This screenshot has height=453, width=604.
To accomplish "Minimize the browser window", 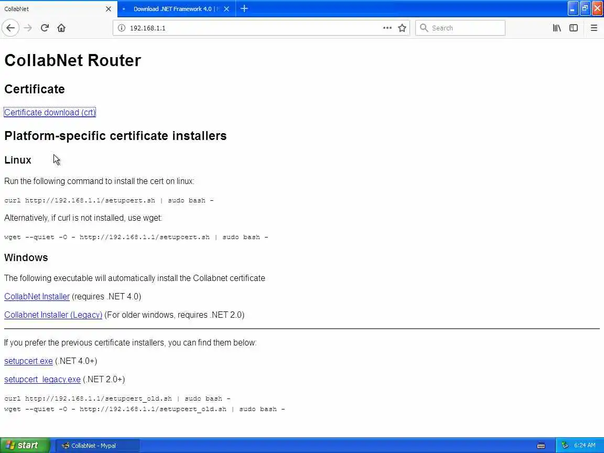I will pos(573,8).
